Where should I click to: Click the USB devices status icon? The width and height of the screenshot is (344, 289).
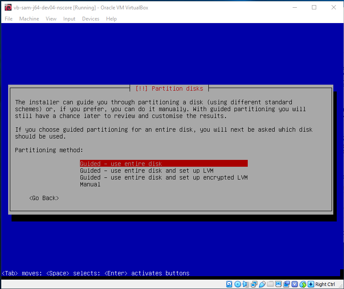pyautogui.click(x=262, y=284)
